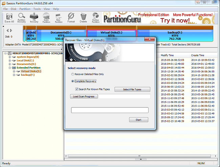This screenshot has width=220, height=167.
Task: Open the Backup Partition tool
Action: 96,18
